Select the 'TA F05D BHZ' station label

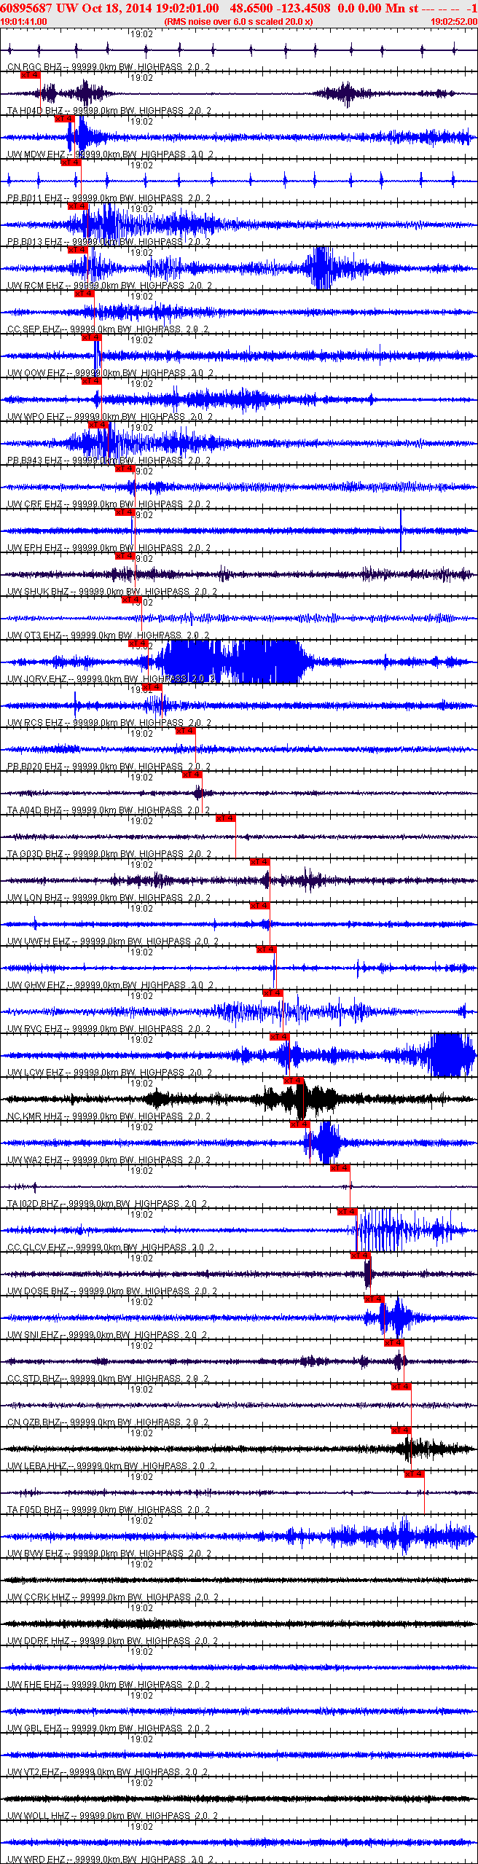[x=34, y=1510]
